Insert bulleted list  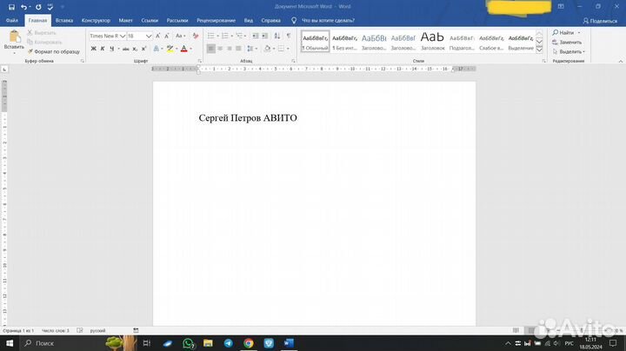coord(210,36)
